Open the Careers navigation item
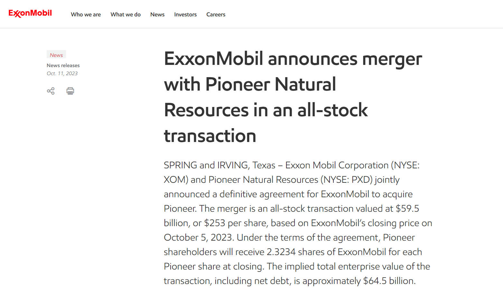Screen dimensions: 503x292 (x=216, y=14)
